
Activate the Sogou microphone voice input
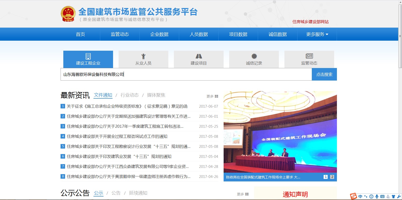point(377,196)
